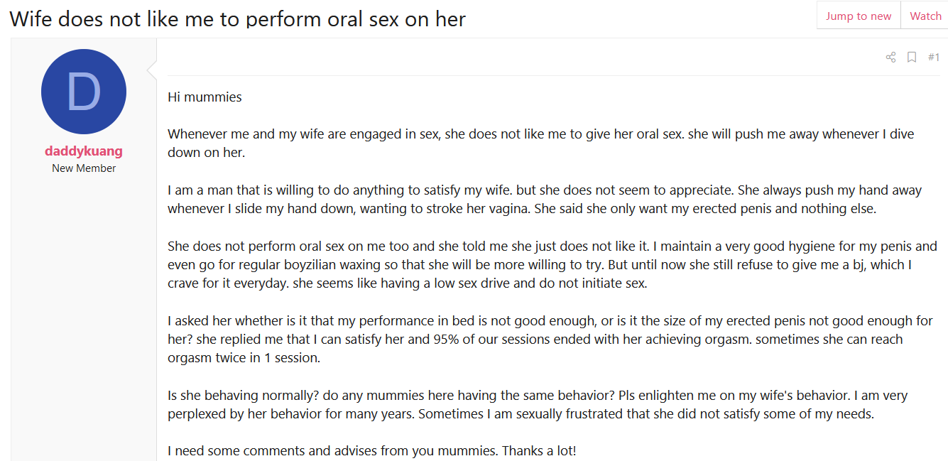The image size is (948, 461).
Task: Click the thread title heading
Action: pyautogui.click(x=237, y=18)
